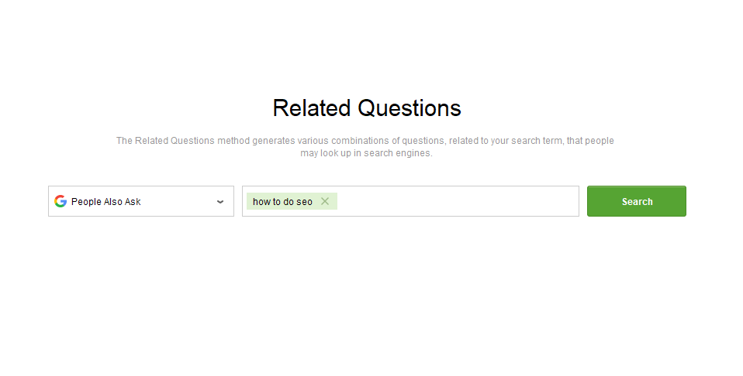
Task: Expand the People Also Ask dropdown arrow
Action: point(220,202)
